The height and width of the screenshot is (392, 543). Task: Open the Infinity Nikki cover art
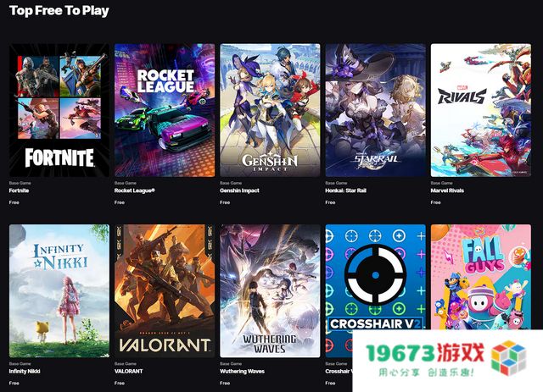pos(59,291)
